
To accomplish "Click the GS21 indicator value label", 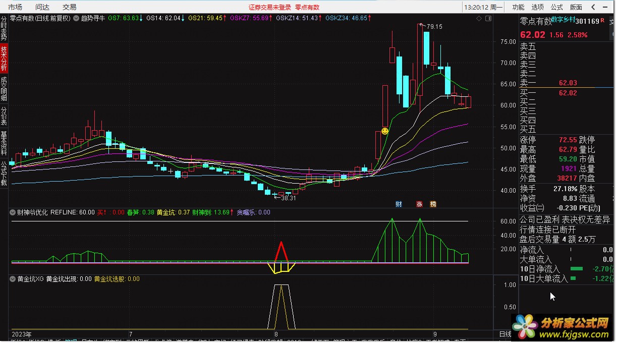I will tap(207, 18).
